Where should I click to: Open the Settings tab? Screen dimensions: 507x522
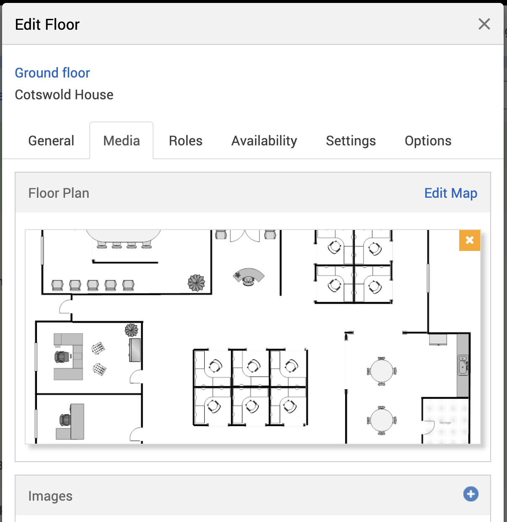pyautogui.click(x=351, y=141)
